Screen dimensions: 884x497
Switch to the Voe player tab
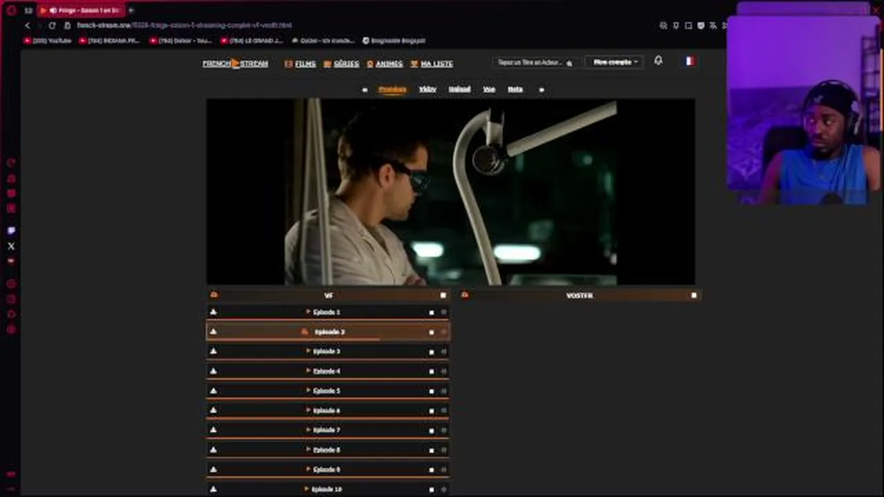tap(489, 89)
